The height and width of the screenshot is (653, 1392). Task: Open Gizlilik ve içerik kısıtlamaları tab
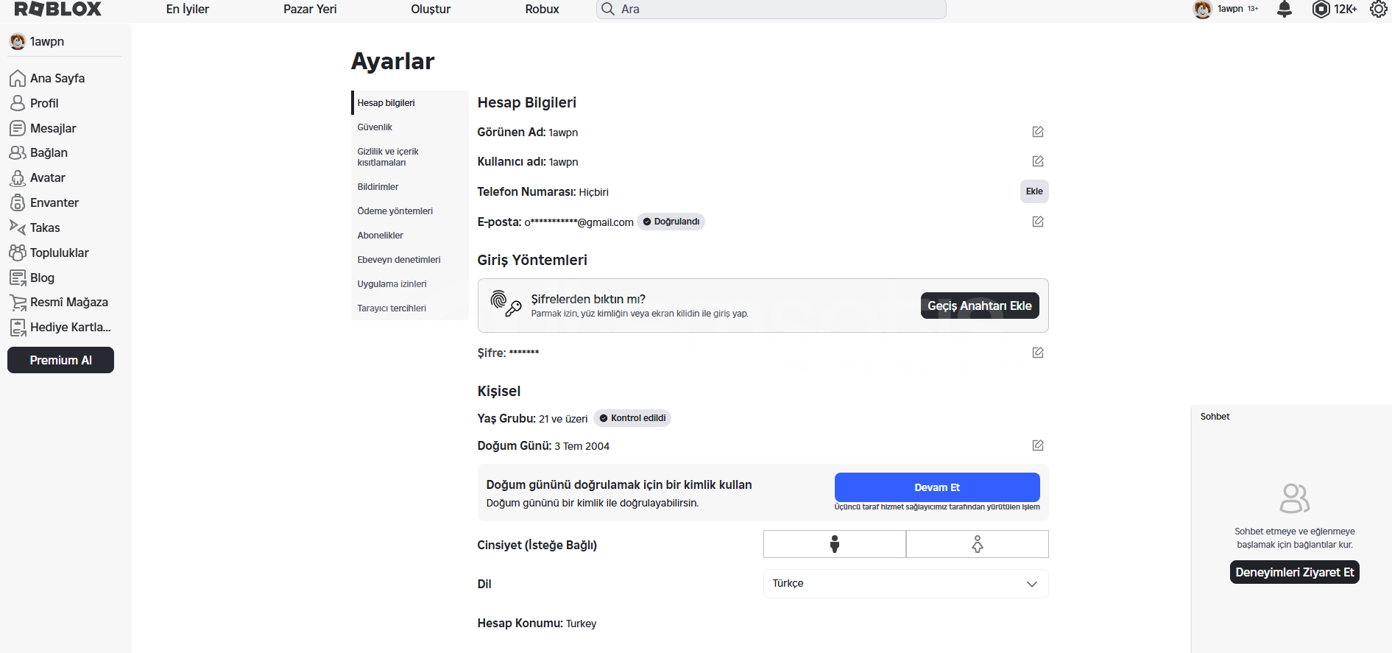point(410,157)
